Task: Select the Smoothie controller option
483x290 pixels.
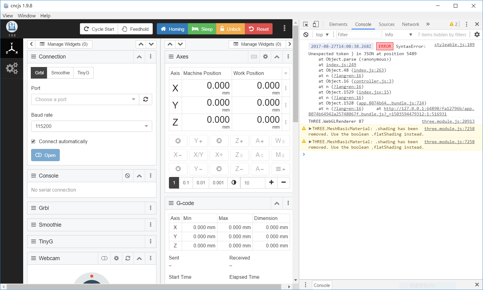Action: click(x=60, y=73)
